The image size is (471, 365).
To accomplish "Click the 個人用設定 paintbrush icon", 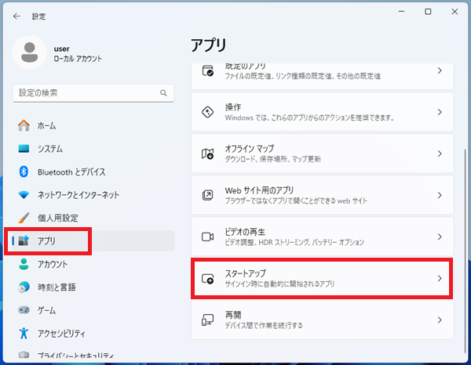I will coord(24,218).
